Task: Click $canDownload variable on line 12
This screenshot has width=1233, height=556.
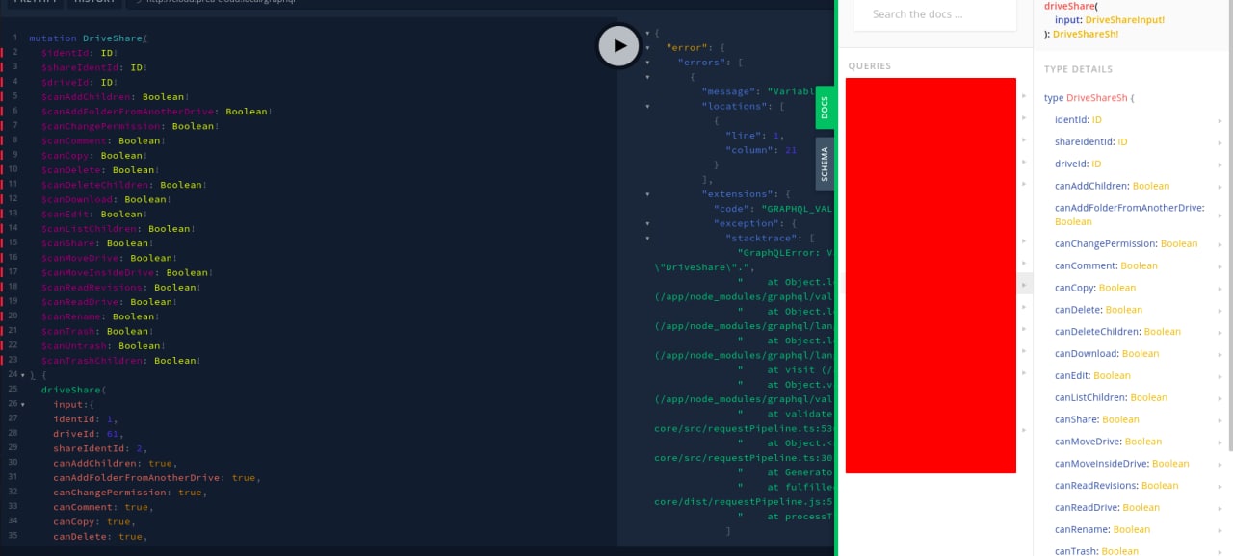Action: point(80,199)
